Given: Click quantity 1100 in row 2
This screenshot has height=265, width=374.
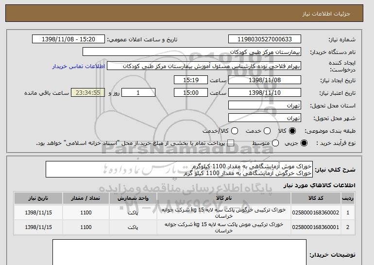Looking at the screenshot, I should (x=86, y=227).
